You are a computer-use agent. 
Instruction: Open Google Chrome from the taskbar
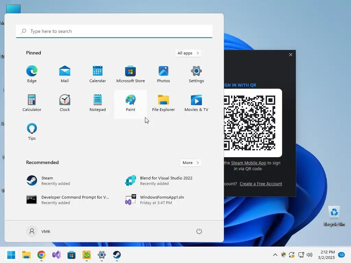pos(41,255)
